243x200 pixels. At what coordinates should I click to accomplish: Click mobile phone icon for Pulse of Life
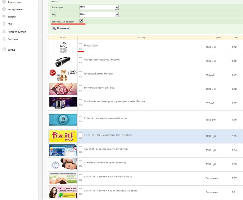pos(80,119)
